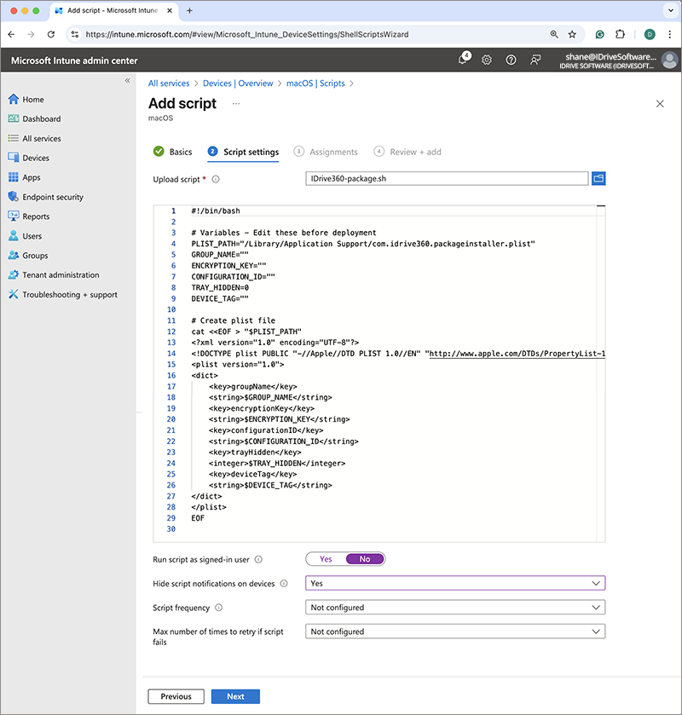Click the Previous button
682x715 pixels.
pos(176,696)
